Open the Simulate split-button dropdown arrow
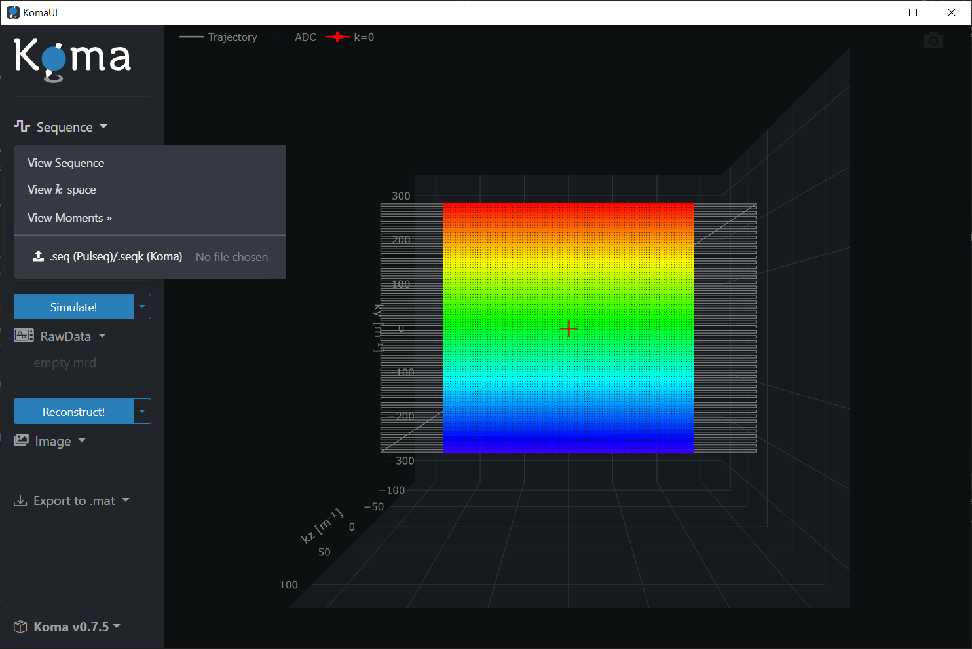The width and height of the screenshot is (972, 649). [x=142, y=307]
